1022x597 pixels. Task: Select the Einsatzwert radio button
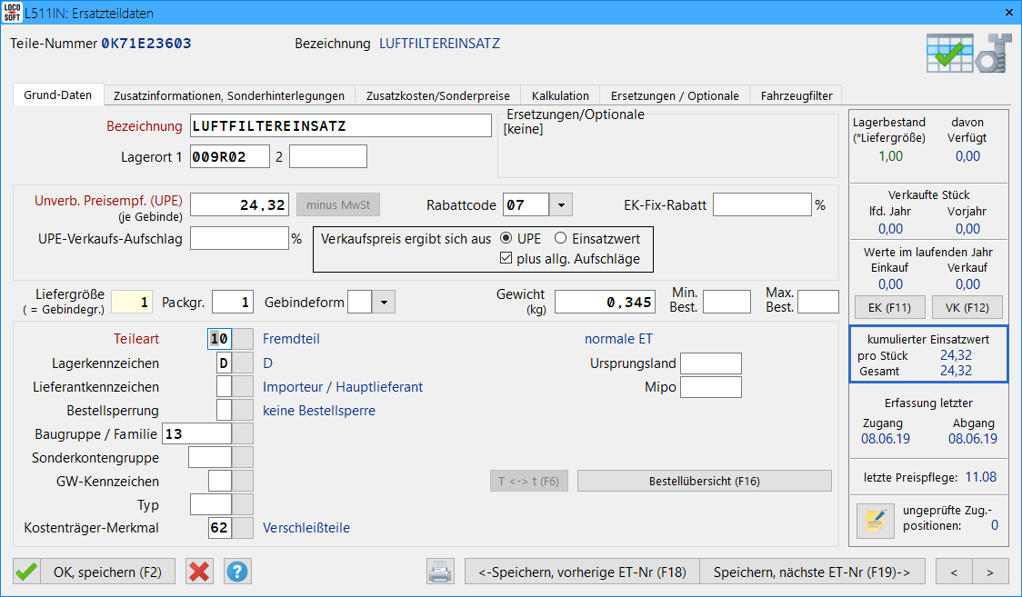(x=560, y=239)
